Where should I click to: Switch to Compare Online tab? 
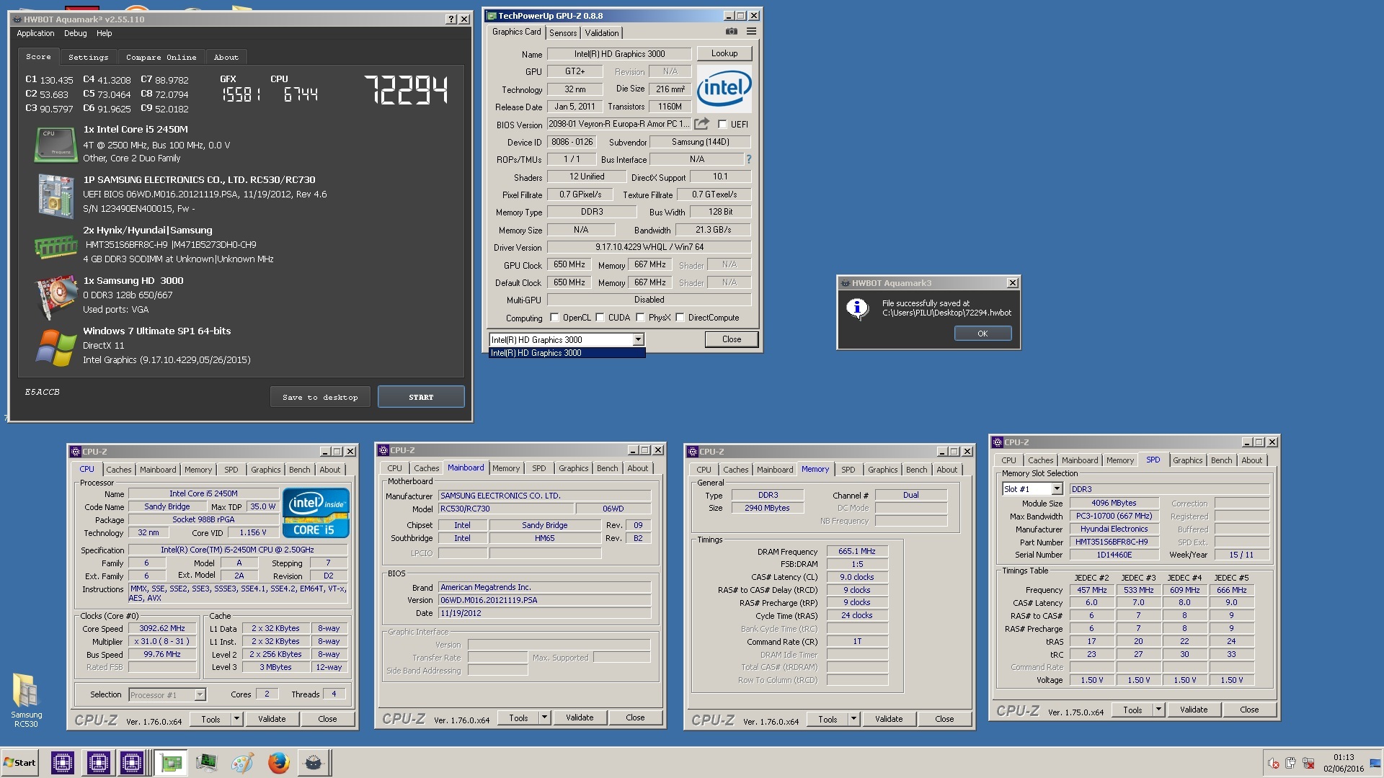(x=161, y=57)
